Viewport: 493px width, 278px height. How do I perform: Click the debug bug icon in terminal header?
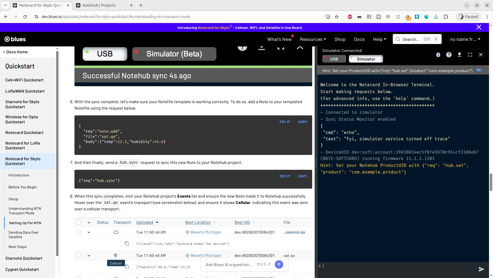(438, 55)
